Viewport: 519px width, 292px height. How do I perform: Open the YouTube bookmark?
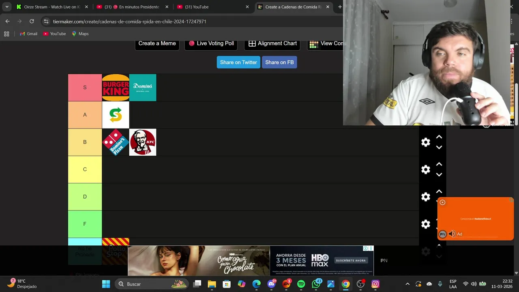tap(54, 34)
